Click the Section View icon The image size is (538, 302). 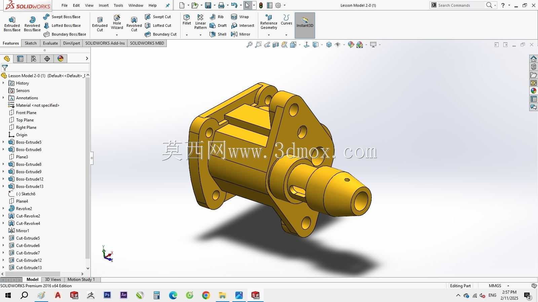[276, 45]
